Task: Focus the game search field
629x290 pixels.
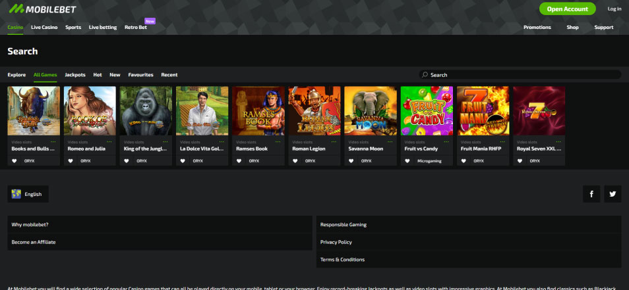Action: (x=520, y=75)
